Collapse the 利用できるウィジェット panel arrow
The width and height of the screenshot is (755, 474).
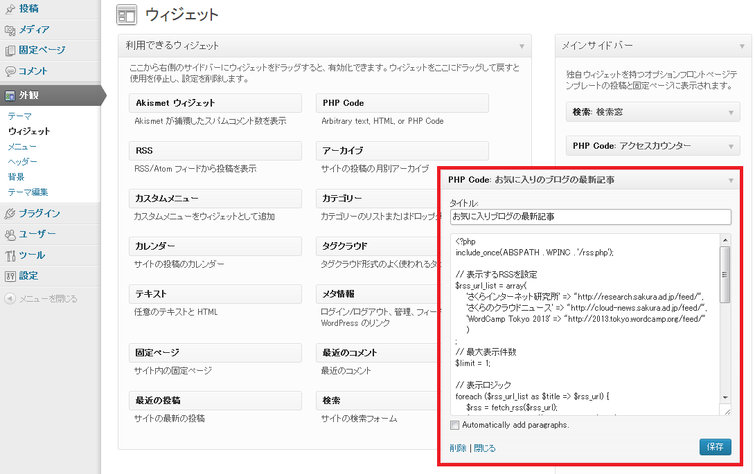522,46
